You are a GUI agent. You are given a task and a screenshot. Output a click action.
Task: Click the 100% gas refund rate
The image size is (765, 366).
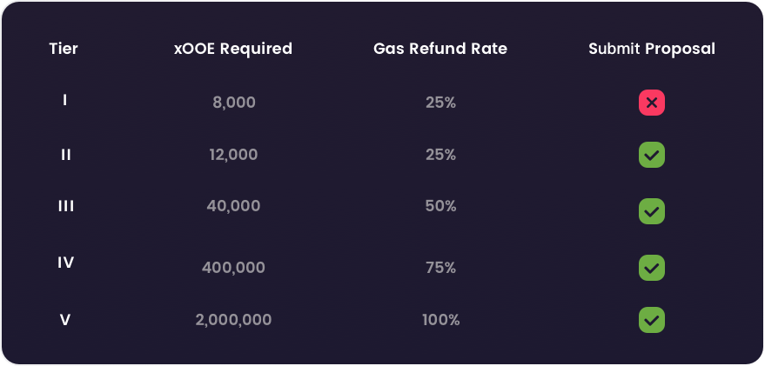(440, 320)
